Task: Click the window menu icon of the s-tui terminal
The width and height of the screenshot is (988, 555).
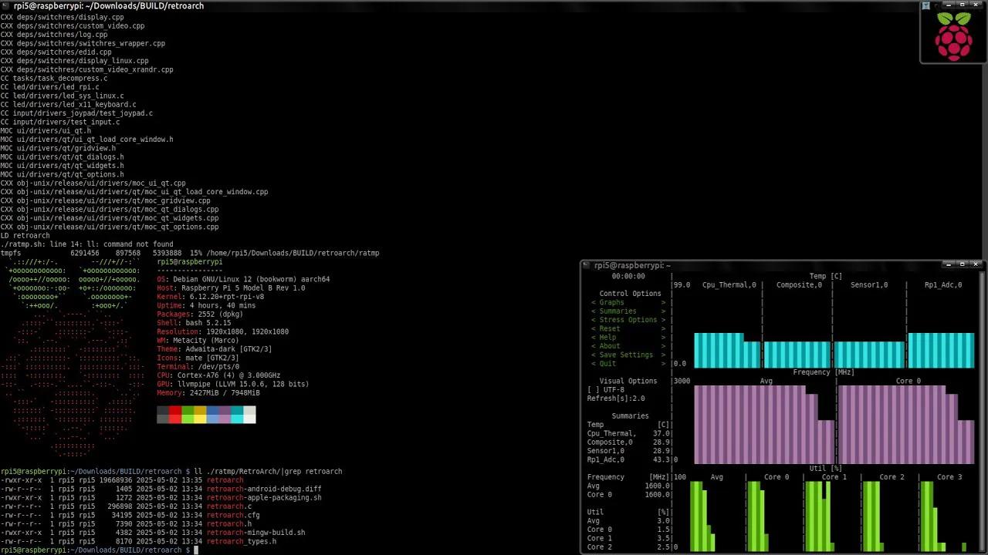Action: tap(586, 265)
